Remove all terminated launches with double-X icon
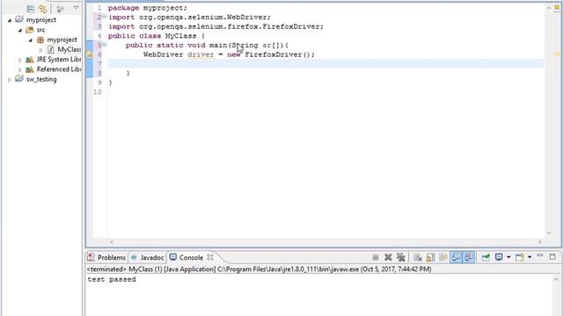This screenshot has width=563, height=316. coord(401,257)
